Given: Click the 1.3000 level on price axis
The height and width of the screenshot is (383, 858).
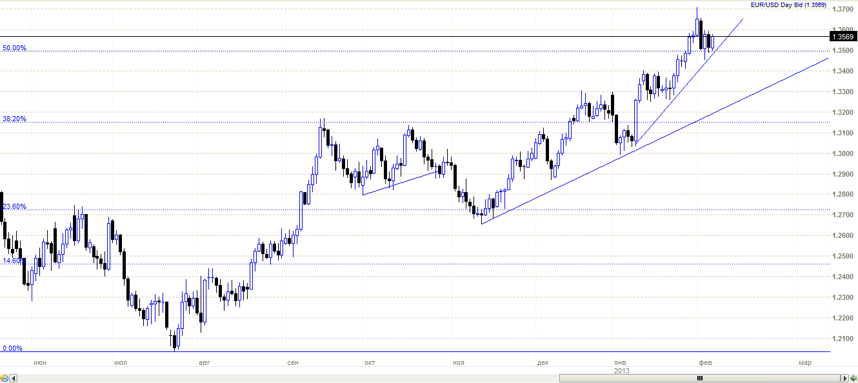Looking at the screenshot, I should (843, 153).
